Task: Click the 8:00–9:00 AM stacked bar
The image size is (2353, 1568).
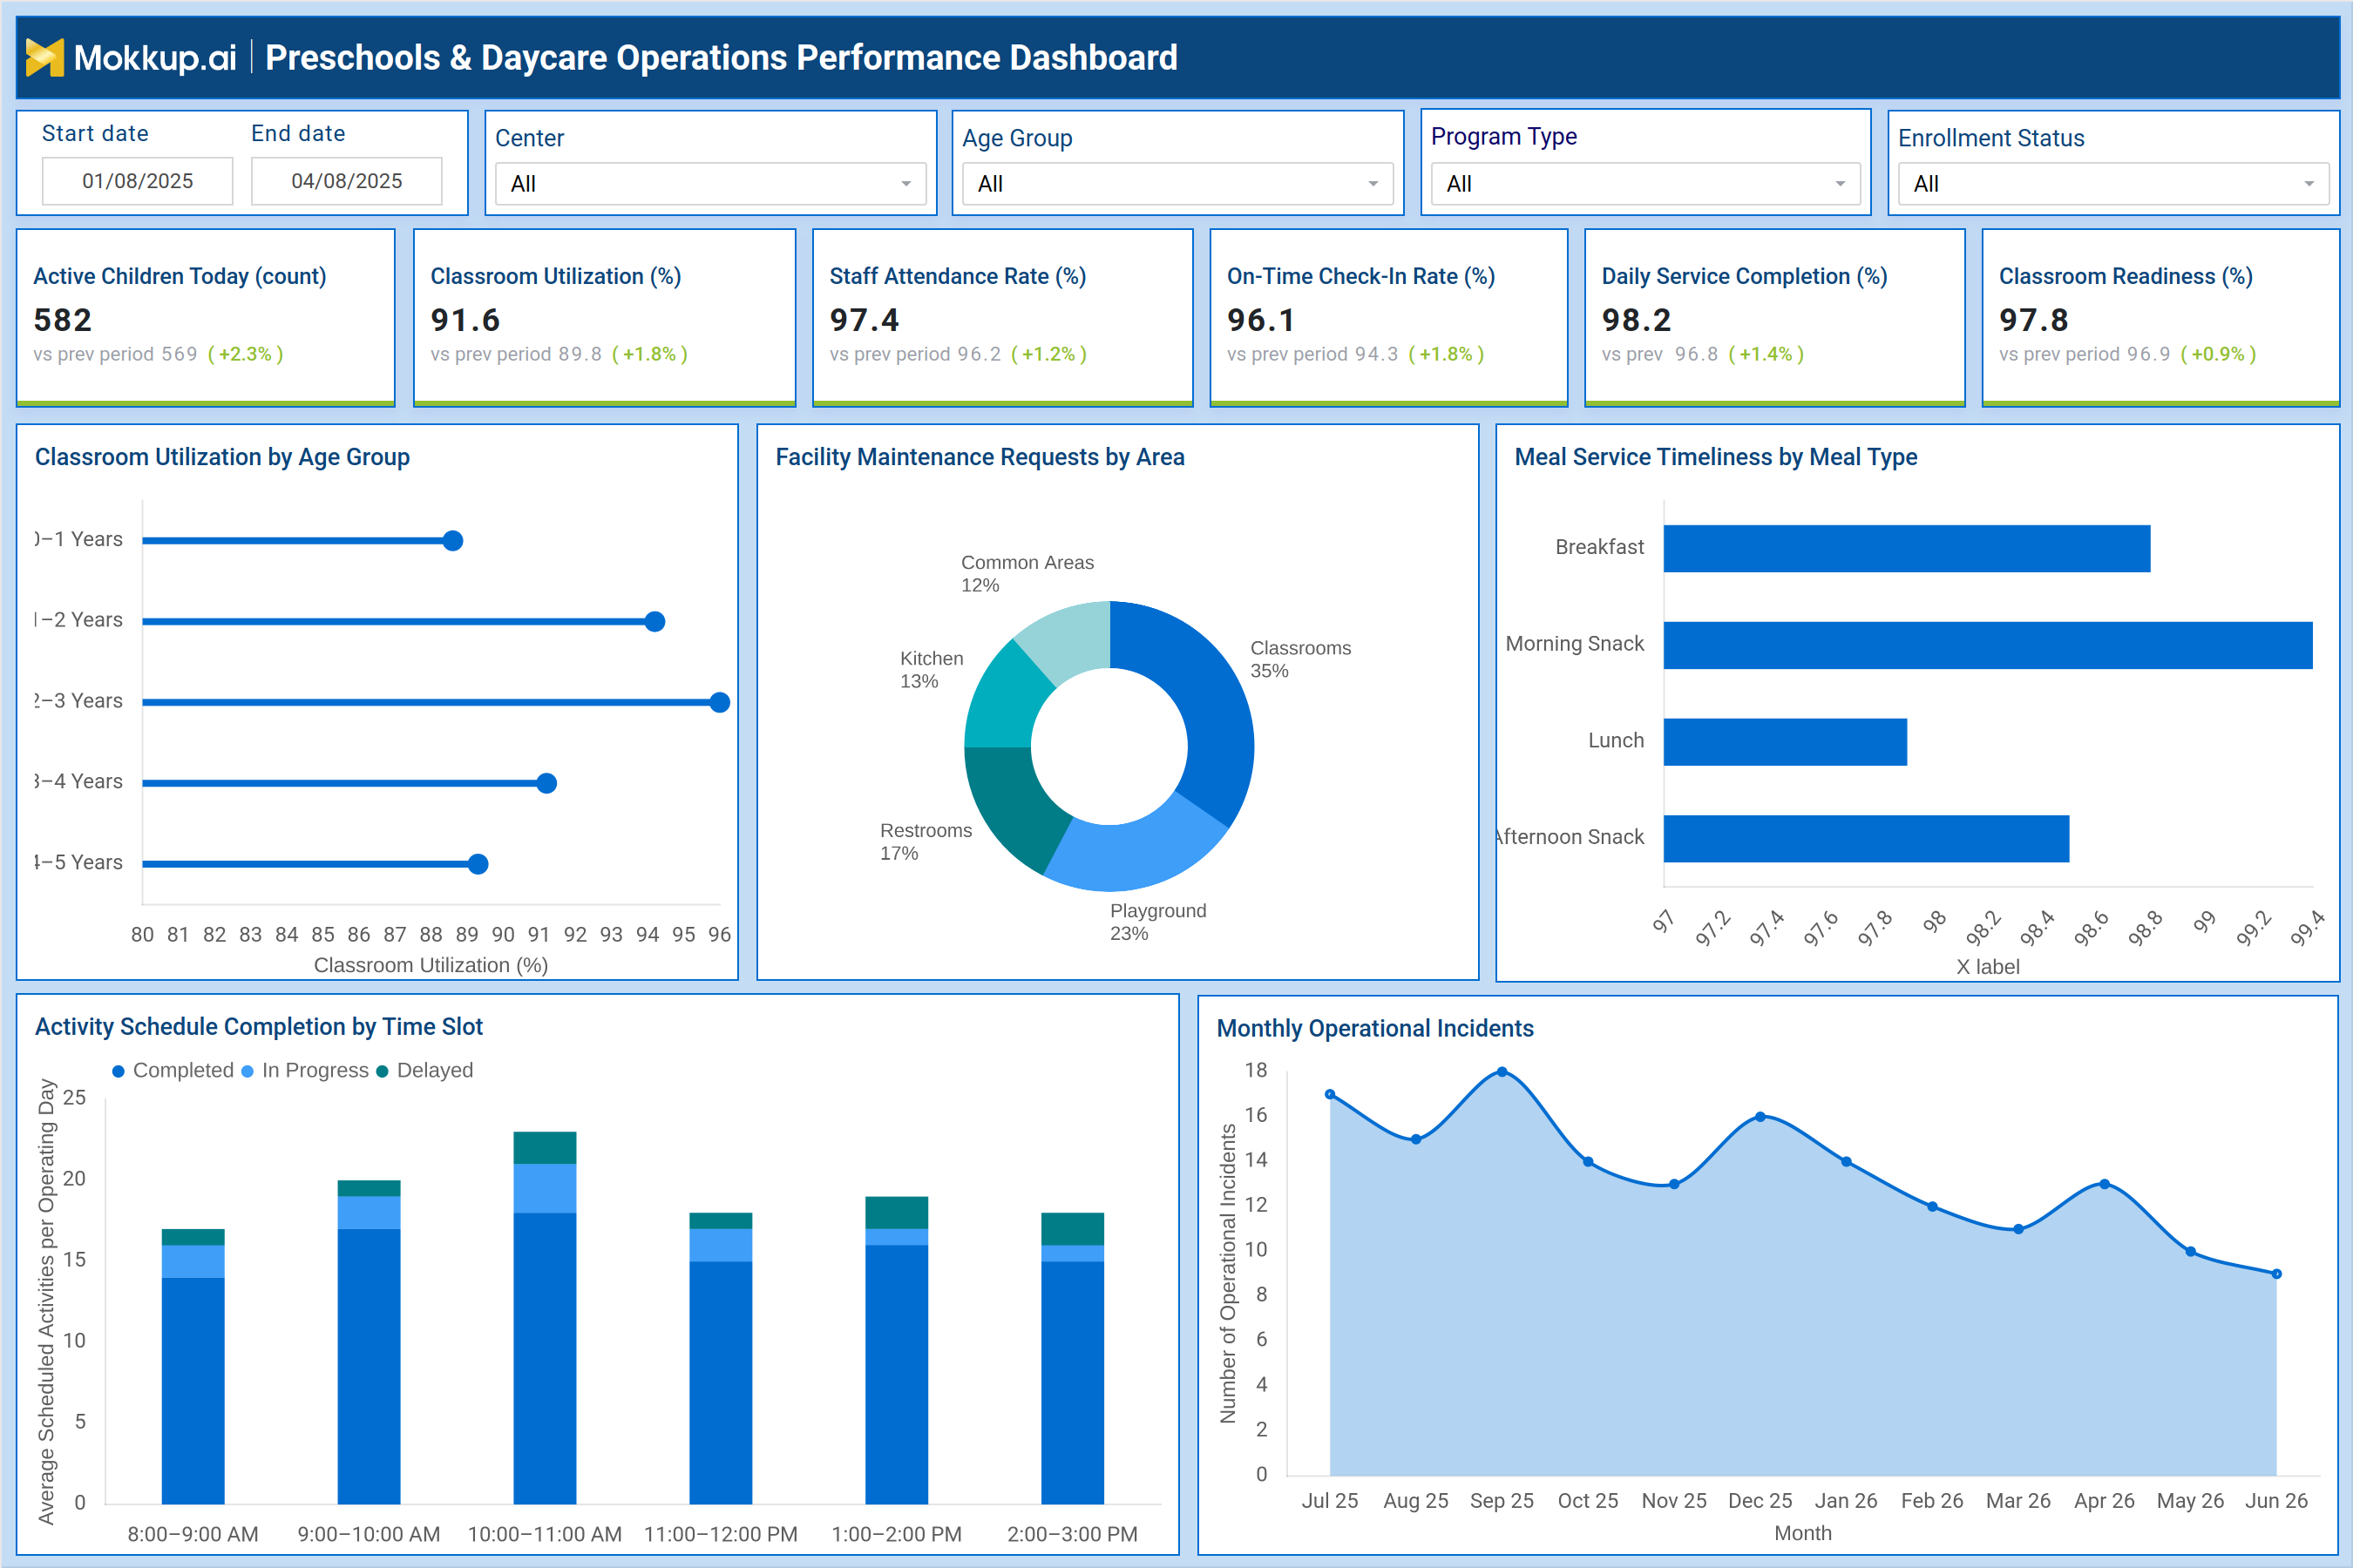Action: (193, 1367)
